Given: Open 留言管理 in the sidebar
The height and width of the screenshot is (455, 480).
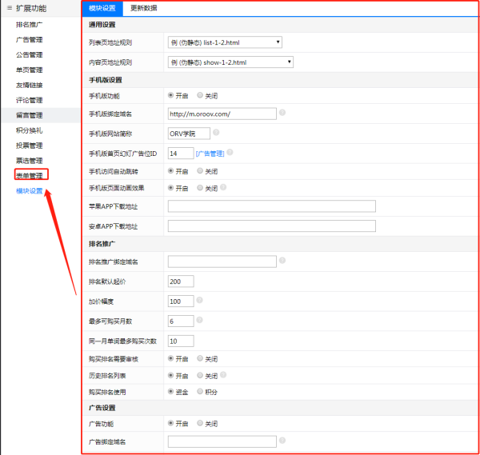Looking at the screenshot, I should click(29, 115).
